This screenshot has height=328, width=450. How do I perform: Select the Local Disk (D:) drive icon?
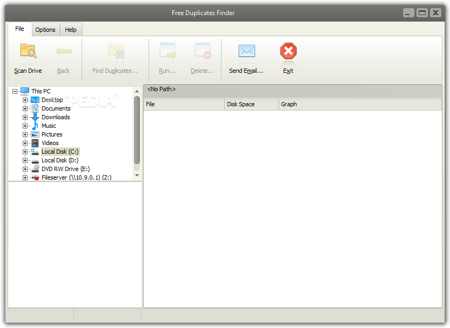pos(35,161)
